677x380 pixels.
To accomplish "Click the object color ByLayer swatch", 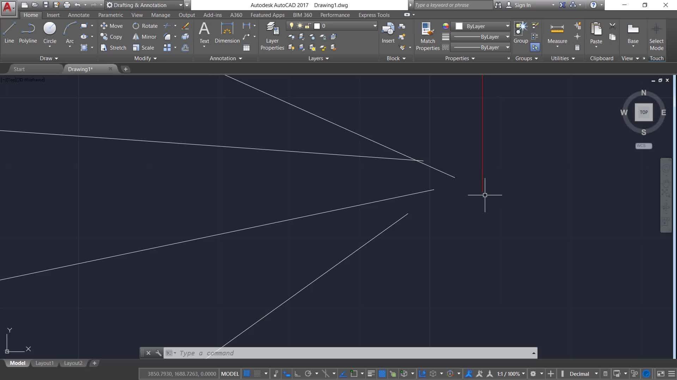I will 459,26.
